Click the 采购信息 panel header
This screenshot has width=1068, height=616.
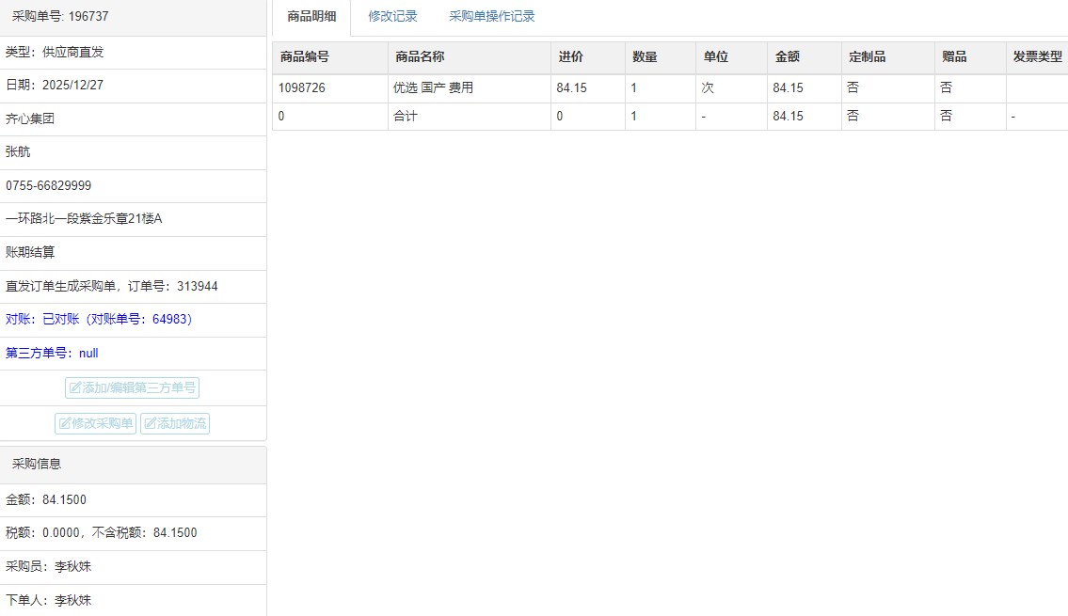(x=37, y=465)
